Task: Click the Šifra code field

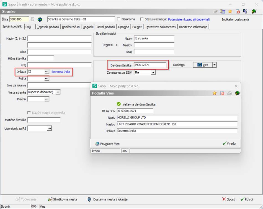Action: click(x=19, y=19)
